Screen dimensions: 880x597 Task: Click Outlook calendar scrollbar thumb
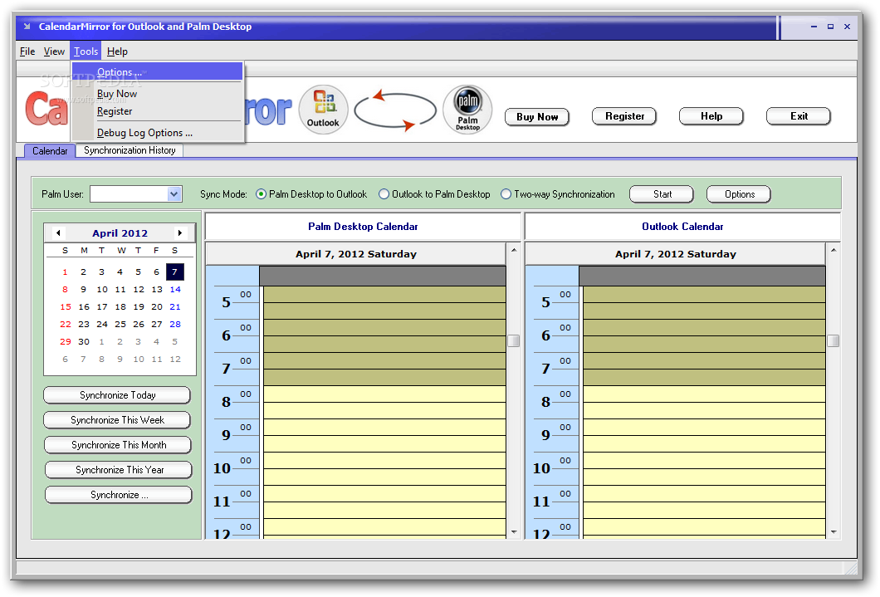[834, 340]
